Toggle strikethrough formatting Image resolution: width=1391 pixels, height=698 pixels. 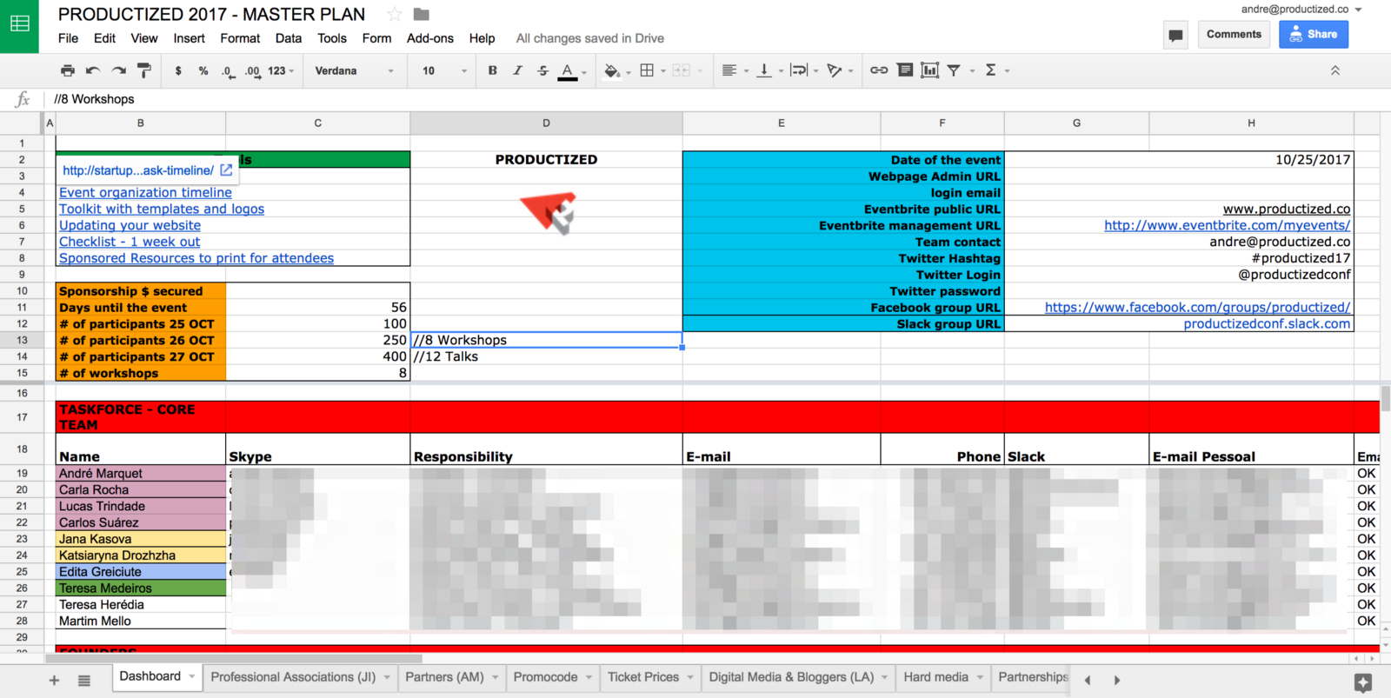pyautogui.click(x=542, y=70)
